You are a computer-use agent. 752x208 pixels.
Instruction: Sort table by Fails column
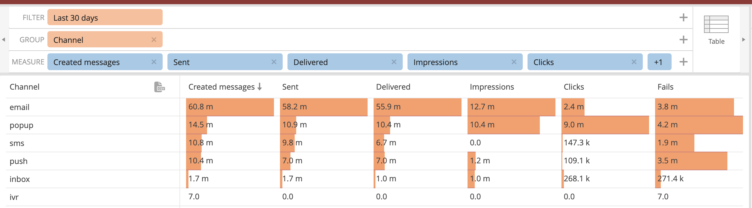tap(665, 87)
